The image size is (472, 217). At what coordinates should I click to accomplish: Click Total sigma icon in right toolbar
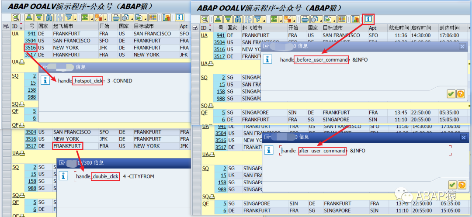274,19
